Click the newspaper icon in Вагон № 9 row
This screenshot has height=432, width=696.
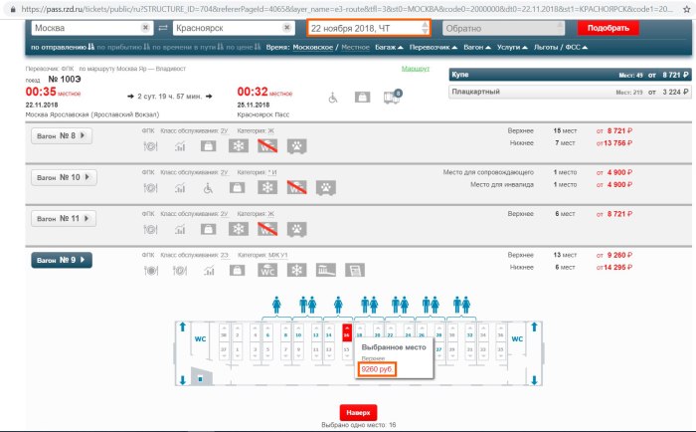[x=355, y=270]
